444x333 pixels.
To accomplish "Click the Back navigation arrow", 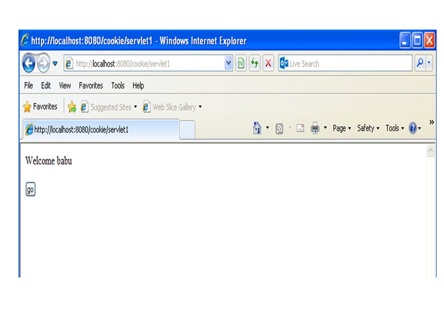I will coord(29,63).
